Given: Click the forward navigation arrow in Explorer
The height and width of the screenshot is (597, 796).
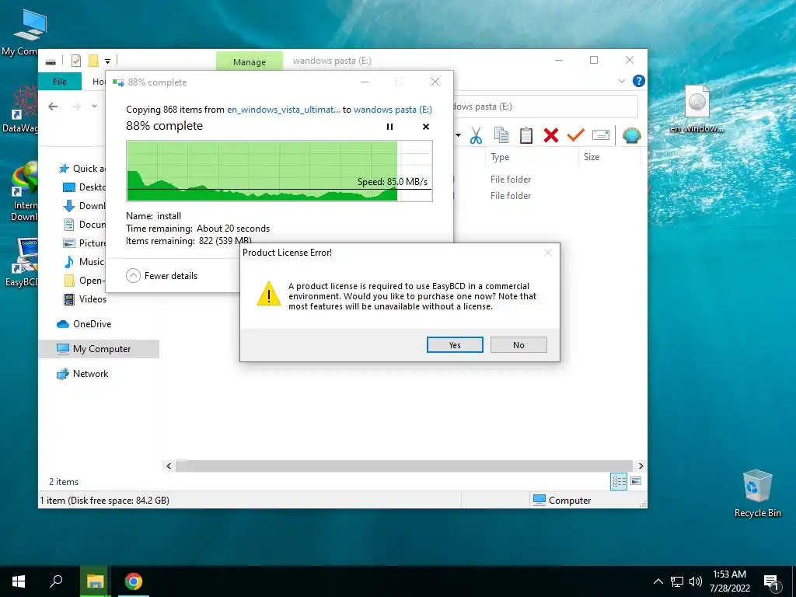Looking at the screenshot, I should [75, 106].
